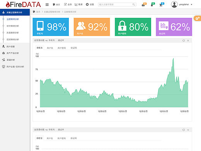
Task: Open the orange floating gears settings button
Action: point(198,18)
